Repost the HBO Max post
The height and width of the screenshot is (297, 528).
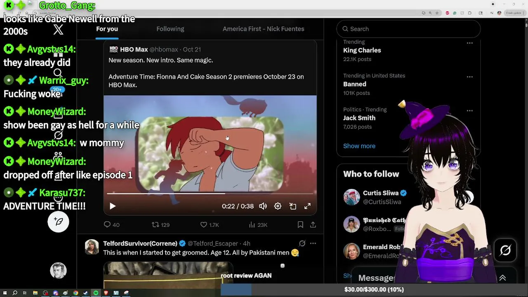click(160, 225)
